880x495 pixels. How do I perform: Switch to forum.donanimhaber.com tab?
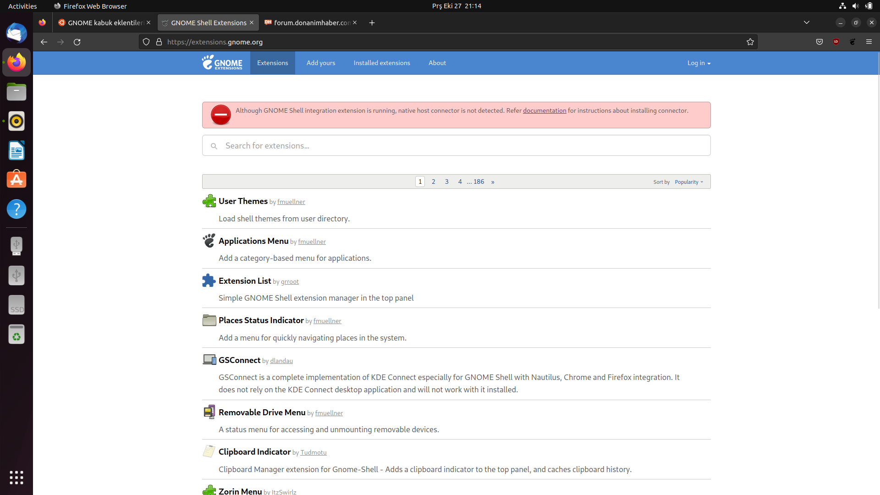[x=312, y=23]
